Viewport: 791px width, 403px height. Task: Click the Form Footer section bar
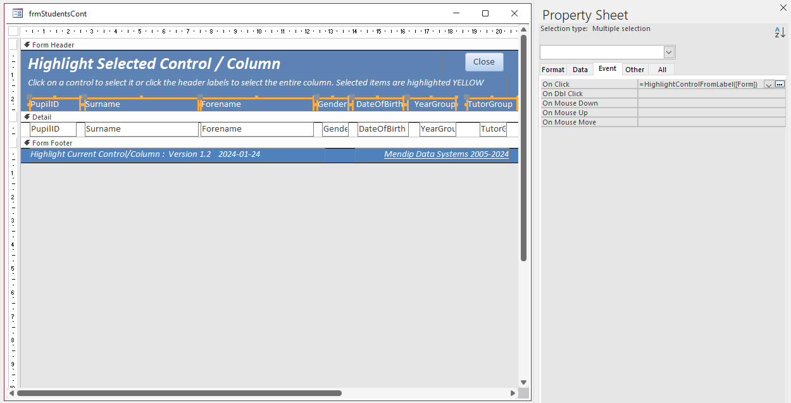click(269, 143)
